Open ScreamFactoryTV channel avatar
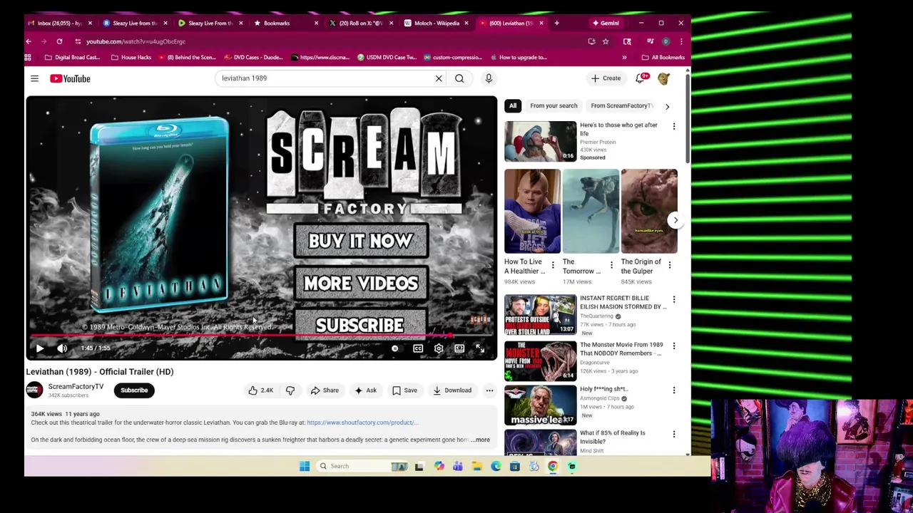Image resolution: width=913 pixels, height=513 pixels. 34,390
